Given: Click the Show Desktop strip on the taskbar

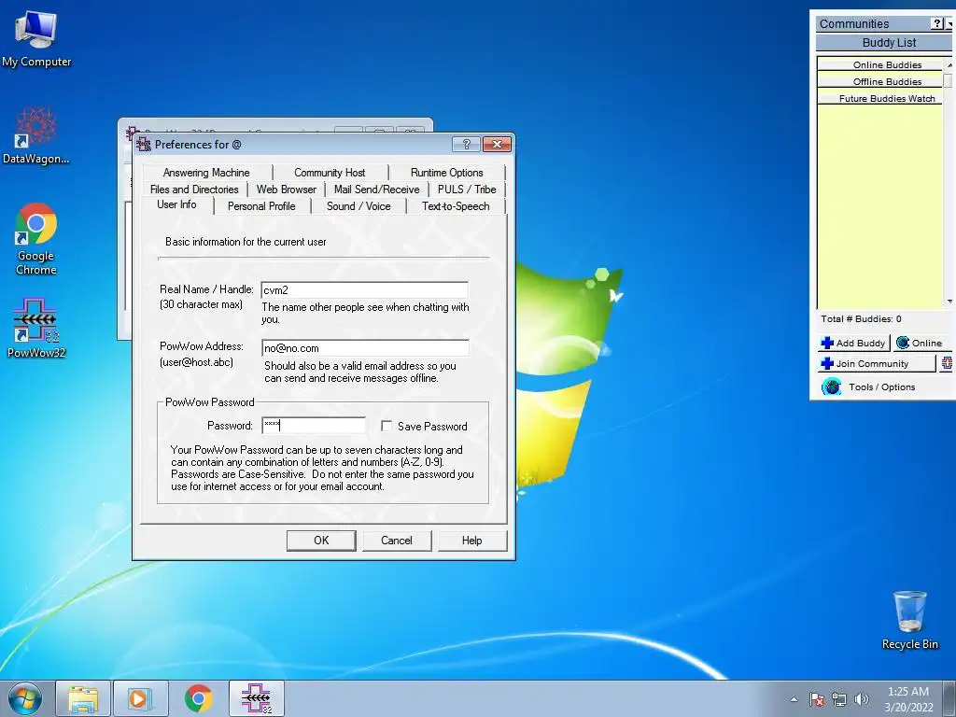Looking at the screenshot, I should tap(949, 699).
